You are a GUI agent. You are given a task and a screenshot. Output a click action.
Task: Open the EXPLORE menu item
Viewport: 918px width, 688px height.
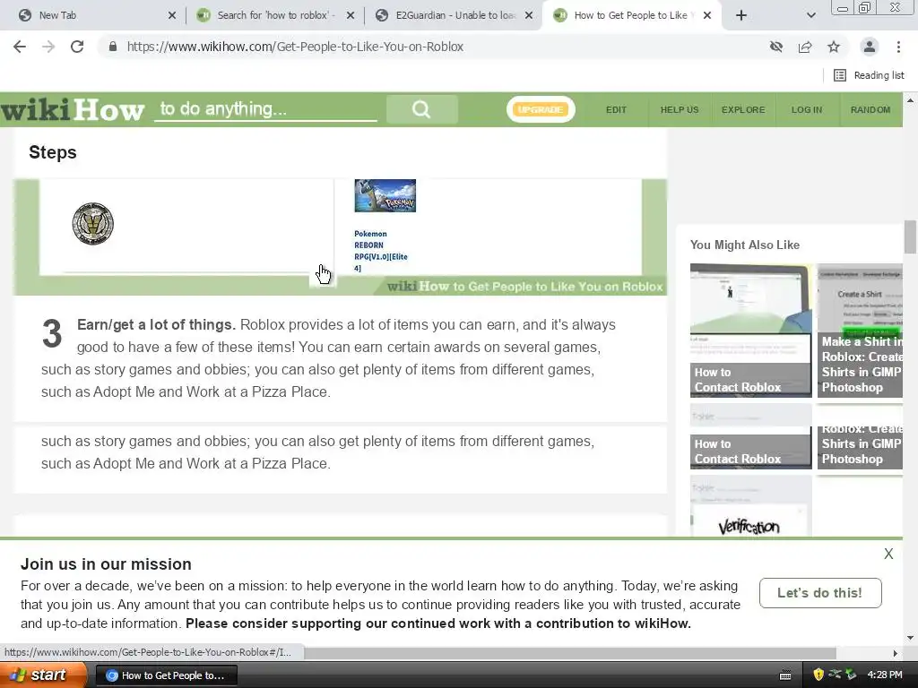click(743, 109)
